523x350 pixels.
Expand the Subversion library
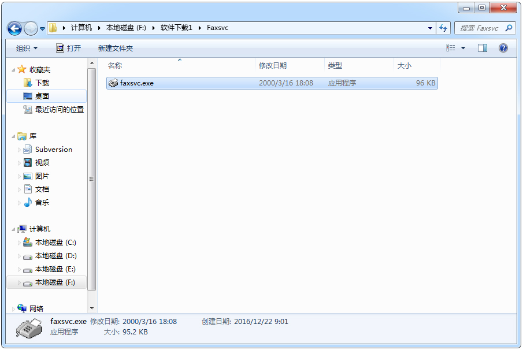pyautogui.click(x=19, y=150)
